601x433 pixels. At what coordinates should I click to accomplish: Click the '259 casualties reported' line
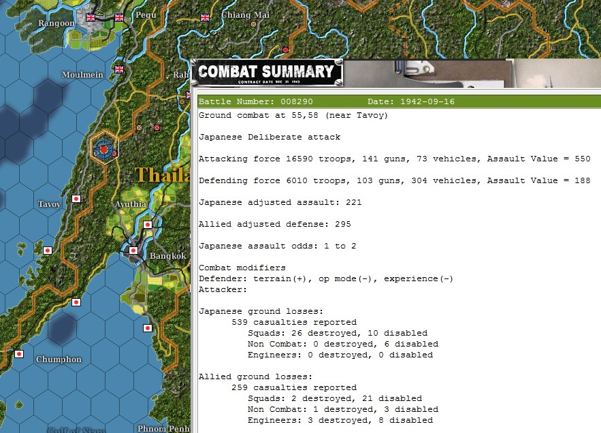pyautogui.click(x=294, y=388)
